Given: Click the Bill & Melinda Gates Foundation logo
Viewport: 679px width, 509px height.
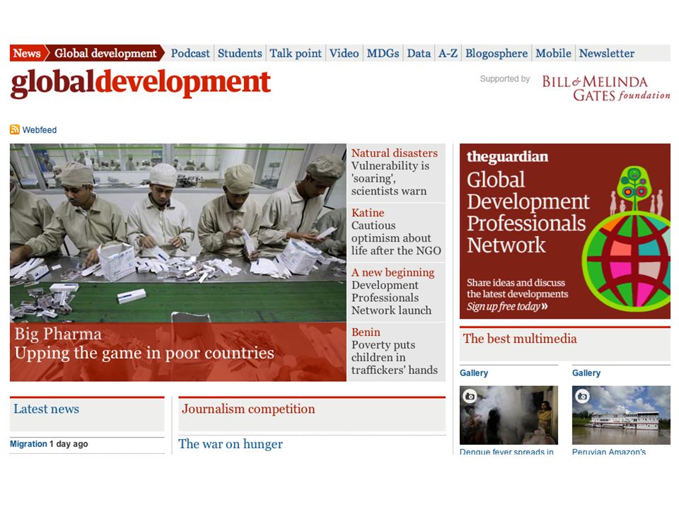Looking at the screenshot, I should 606,88.
